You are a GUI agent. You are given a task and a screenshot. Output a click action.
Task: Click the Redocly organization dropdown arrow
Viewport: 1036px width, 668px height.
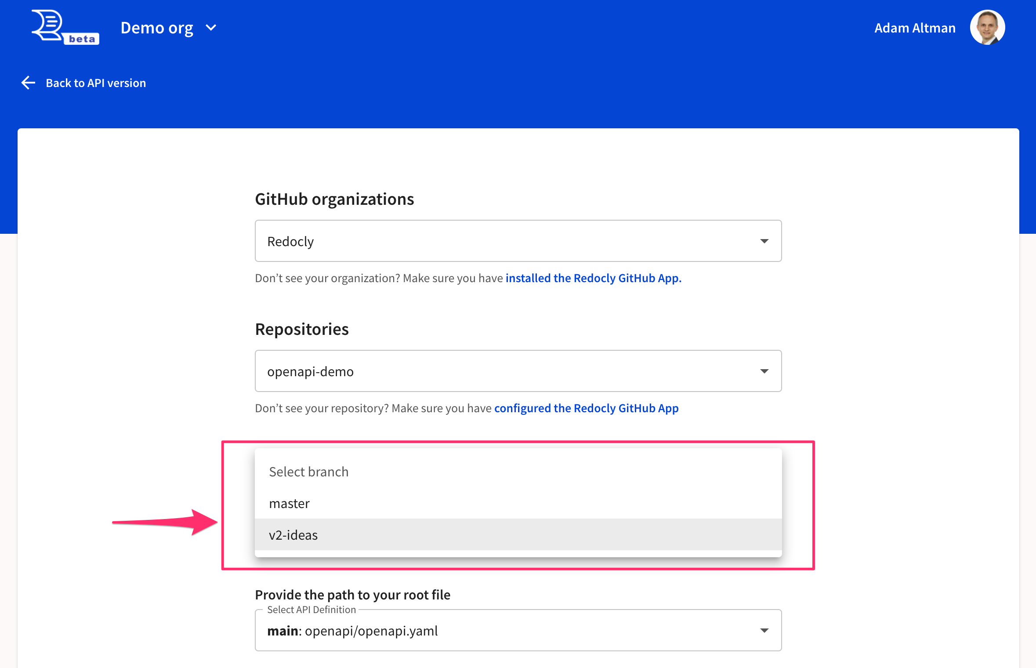(764, 241)
